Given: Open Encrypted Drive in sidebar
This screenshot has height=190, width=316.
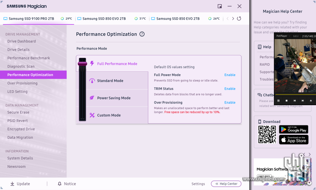Looking at the screenshot, I should click(21, 129).
